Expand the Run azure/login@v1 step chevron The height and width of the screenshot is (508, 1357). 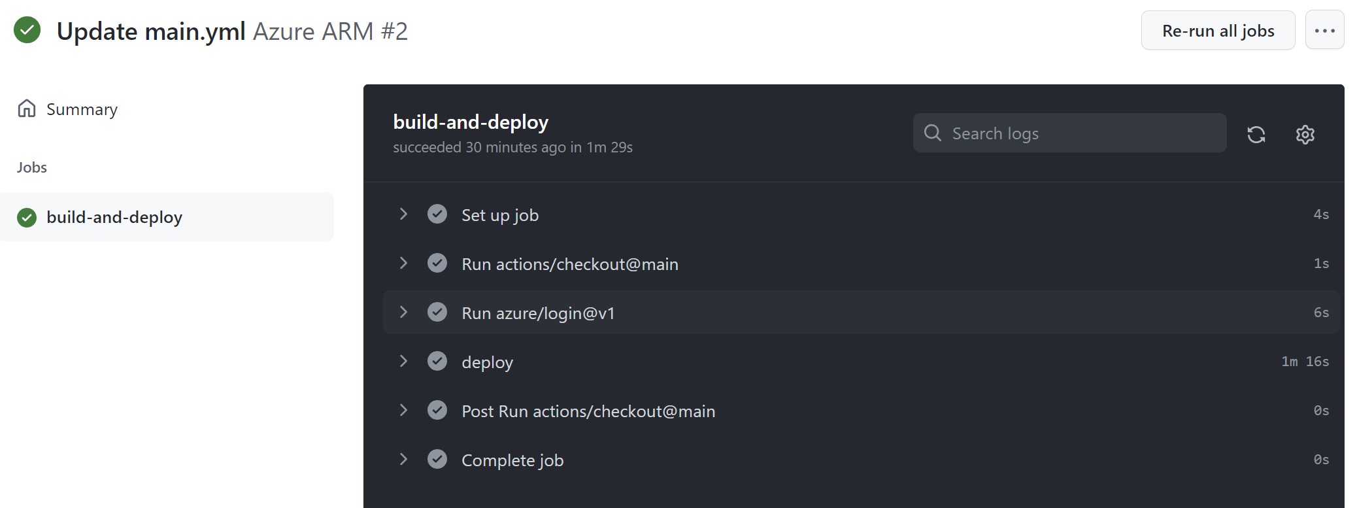tap(403, 313)
